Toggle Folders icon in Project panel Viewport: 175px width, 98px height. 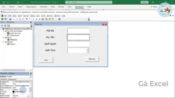coord(8,26)
